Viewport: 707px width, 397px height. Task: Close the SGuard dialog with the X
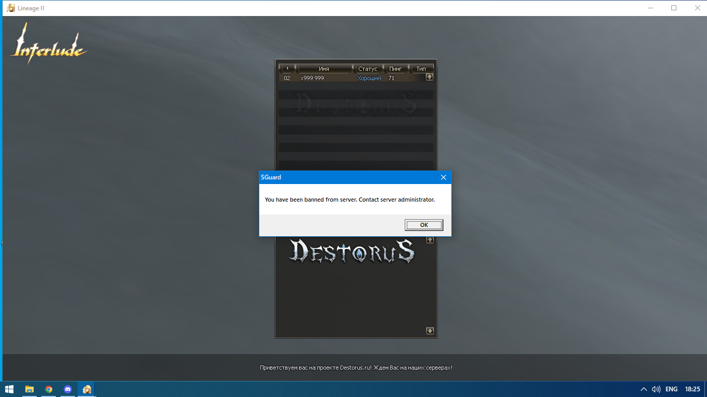pyautogui.click(x=443, y=177)
